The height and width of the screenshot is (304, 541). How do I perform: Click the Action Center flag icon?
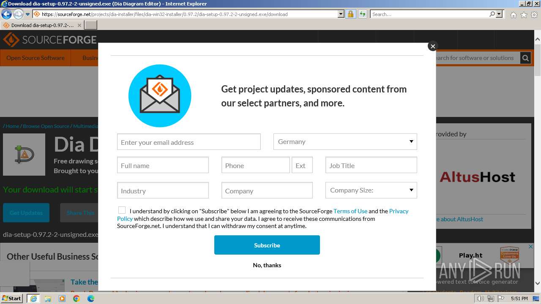click(500, 299)
